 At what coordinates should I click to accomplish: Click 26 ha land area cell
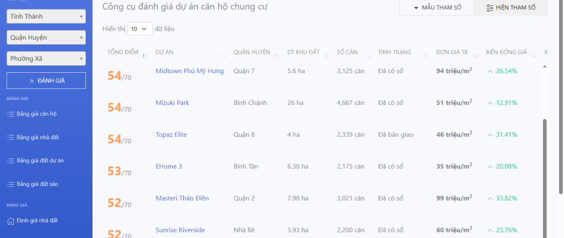click(x=295, y=103)
